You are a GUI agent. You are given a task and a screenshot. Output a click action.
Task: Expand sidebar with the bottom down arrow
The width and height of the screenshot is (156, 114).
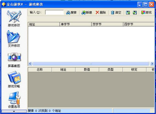[14, 111]
